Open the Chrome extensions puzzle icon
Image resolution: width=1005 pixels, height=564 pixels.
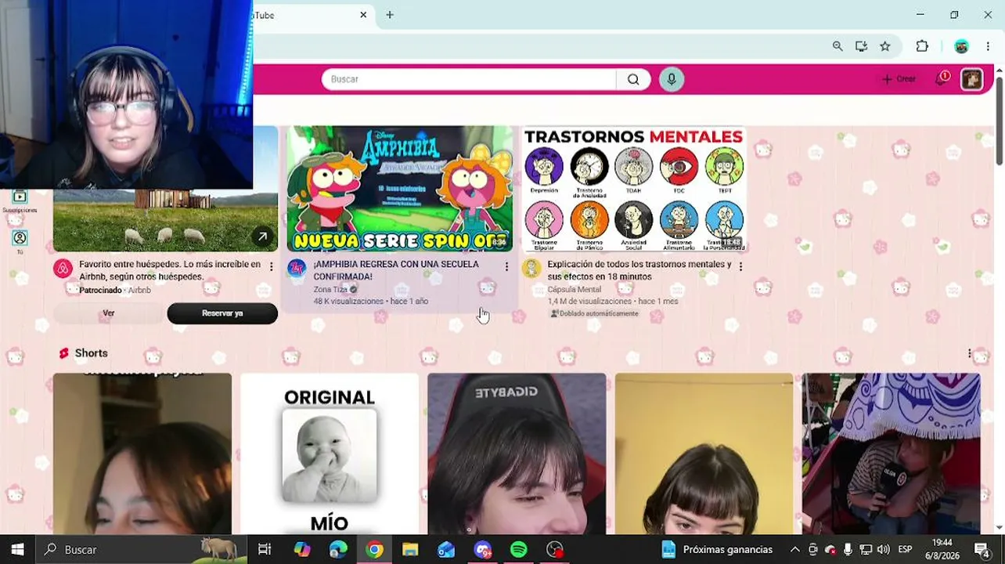(x=922, y=46)
